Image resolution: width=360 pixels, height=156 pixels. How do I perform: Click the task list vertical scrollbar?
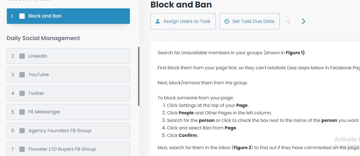tap(139, 76)
